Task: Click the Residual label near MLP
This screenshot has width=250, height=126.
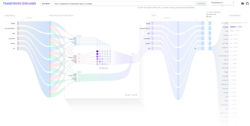Action: pyautogui.click(x=167, y=18)
